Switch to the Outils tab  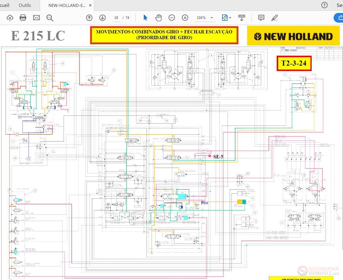(x=25, y=5)
